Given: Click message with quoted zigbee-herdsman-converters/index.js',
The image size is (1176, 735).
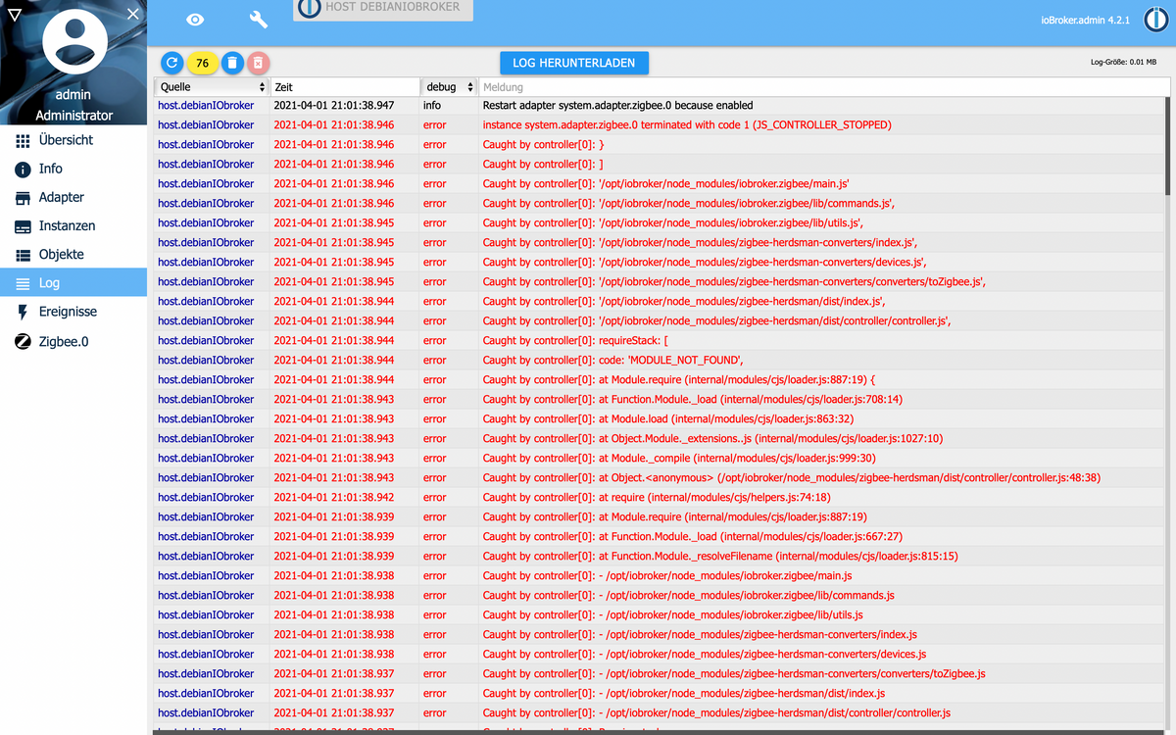Looking at the screenshot, I should tap(700, 242).
